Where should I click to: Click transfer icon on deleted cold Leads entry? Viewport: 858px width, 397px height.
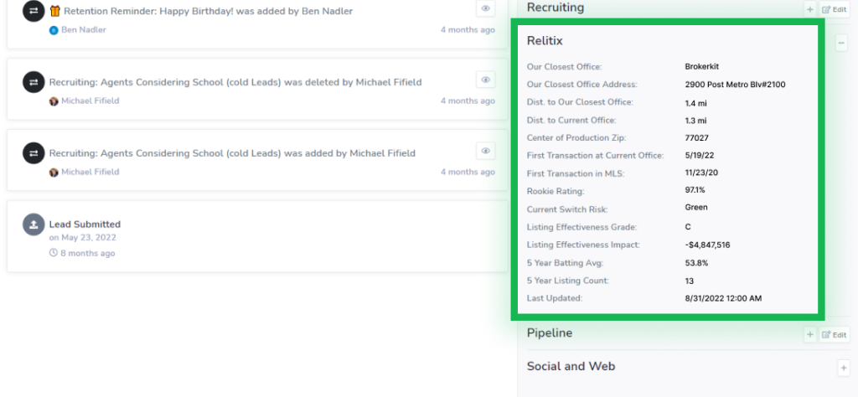pos(34,82)
